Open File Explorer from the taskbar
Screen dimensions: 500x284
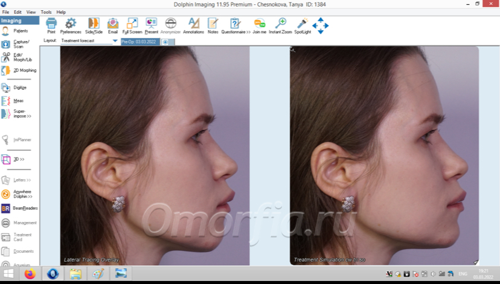point(75,274)
